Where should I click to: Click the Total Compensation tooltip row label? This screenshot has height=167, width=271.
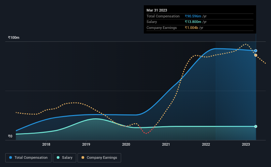pos(163,16)
